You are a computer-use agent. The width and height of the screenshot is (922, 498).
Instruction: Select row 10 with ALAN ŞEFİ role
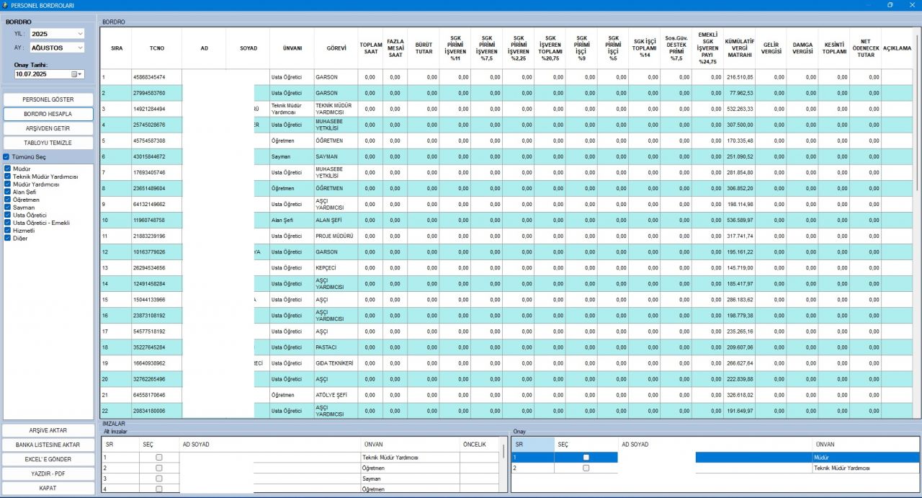[336, 220]
